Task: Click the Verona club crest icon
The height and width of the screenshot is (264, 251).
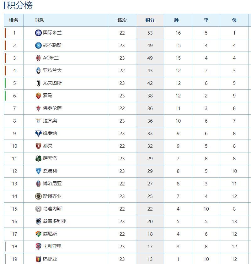Action: [x=38, y=133]
